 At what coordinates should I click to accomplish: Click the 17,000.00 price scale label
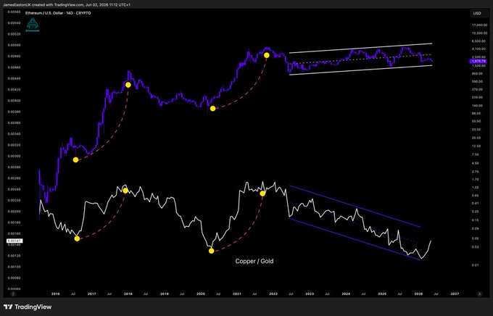coord(479,25)
